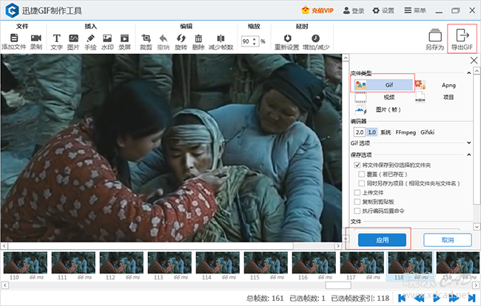
Task: Click the 添加文件 (add file) icon
Action: click(x=14, y=38)
